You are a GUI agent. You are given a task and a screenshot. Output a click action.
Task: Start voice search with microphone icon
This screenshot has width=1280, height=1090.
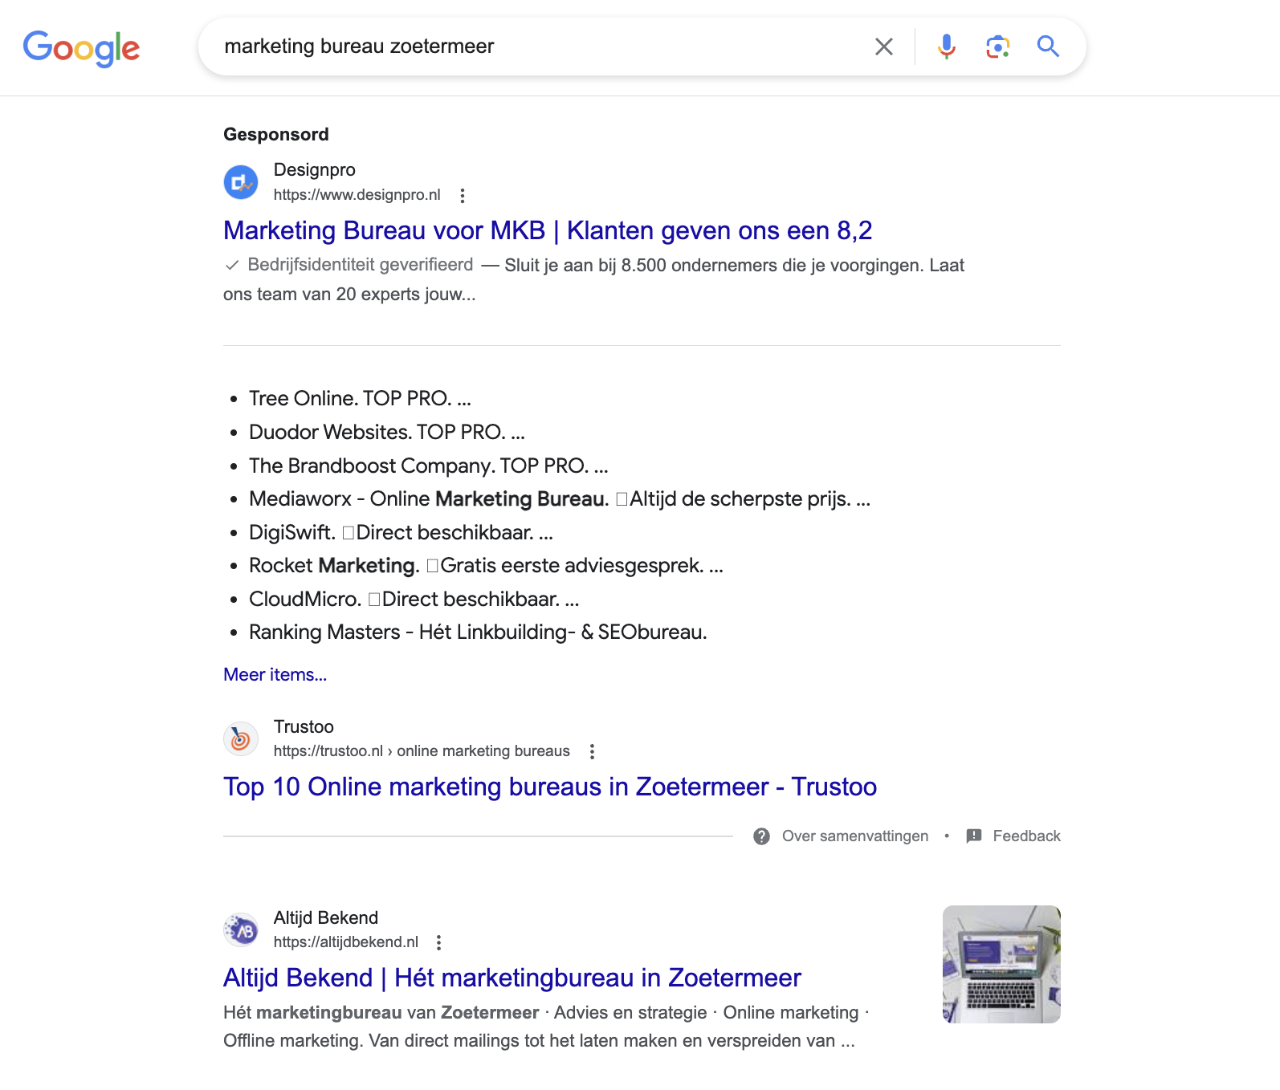947,47
